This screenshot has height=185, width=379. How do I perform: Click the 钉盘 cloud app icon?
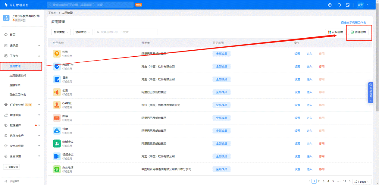coord(57,131)
